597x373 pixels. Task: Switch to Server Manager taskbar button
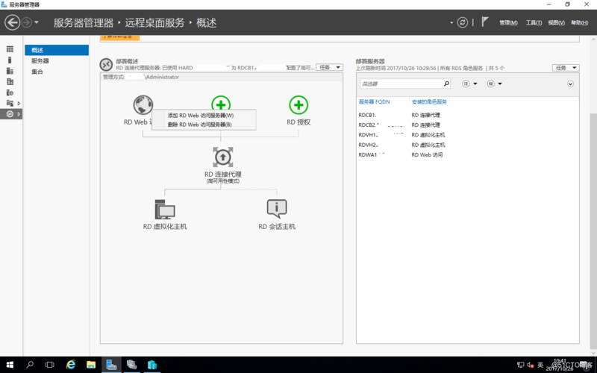pyautogui.click(x=111, y=365)
